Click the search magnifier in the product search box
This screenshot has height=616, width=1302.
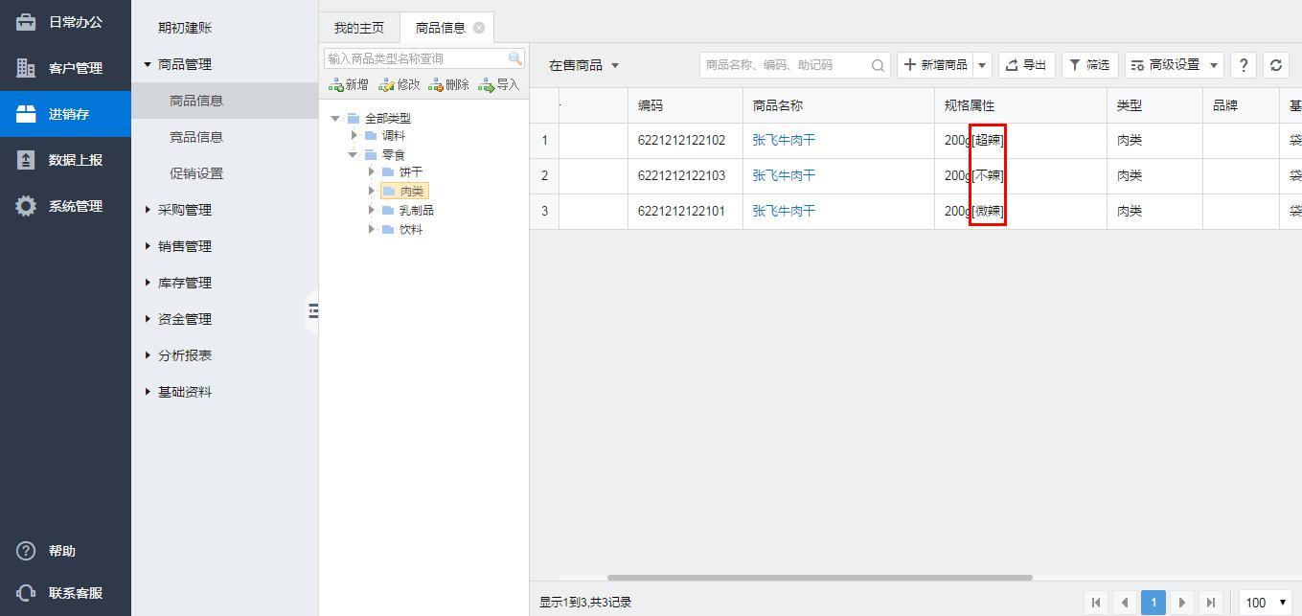click(878, 65)
